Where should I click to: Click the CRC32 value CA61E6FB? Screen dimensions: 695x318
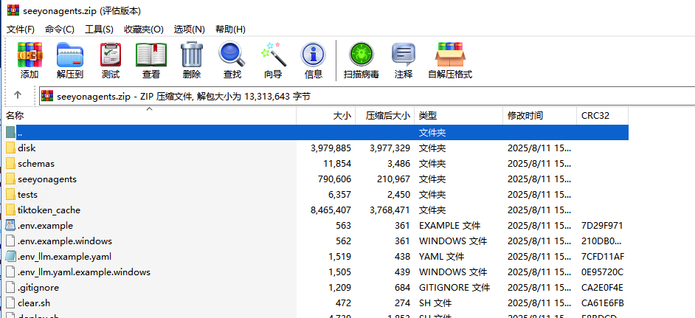(x=602, y=303)
